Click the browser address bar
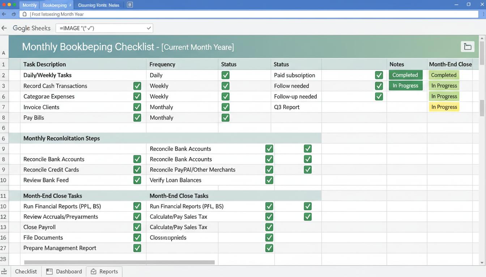The image size is (486, 277). coord(250,14)
